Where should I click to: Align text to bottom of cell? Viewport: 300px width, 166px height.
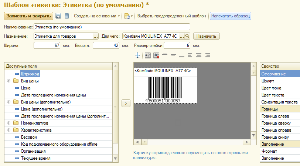click(182, 57)
